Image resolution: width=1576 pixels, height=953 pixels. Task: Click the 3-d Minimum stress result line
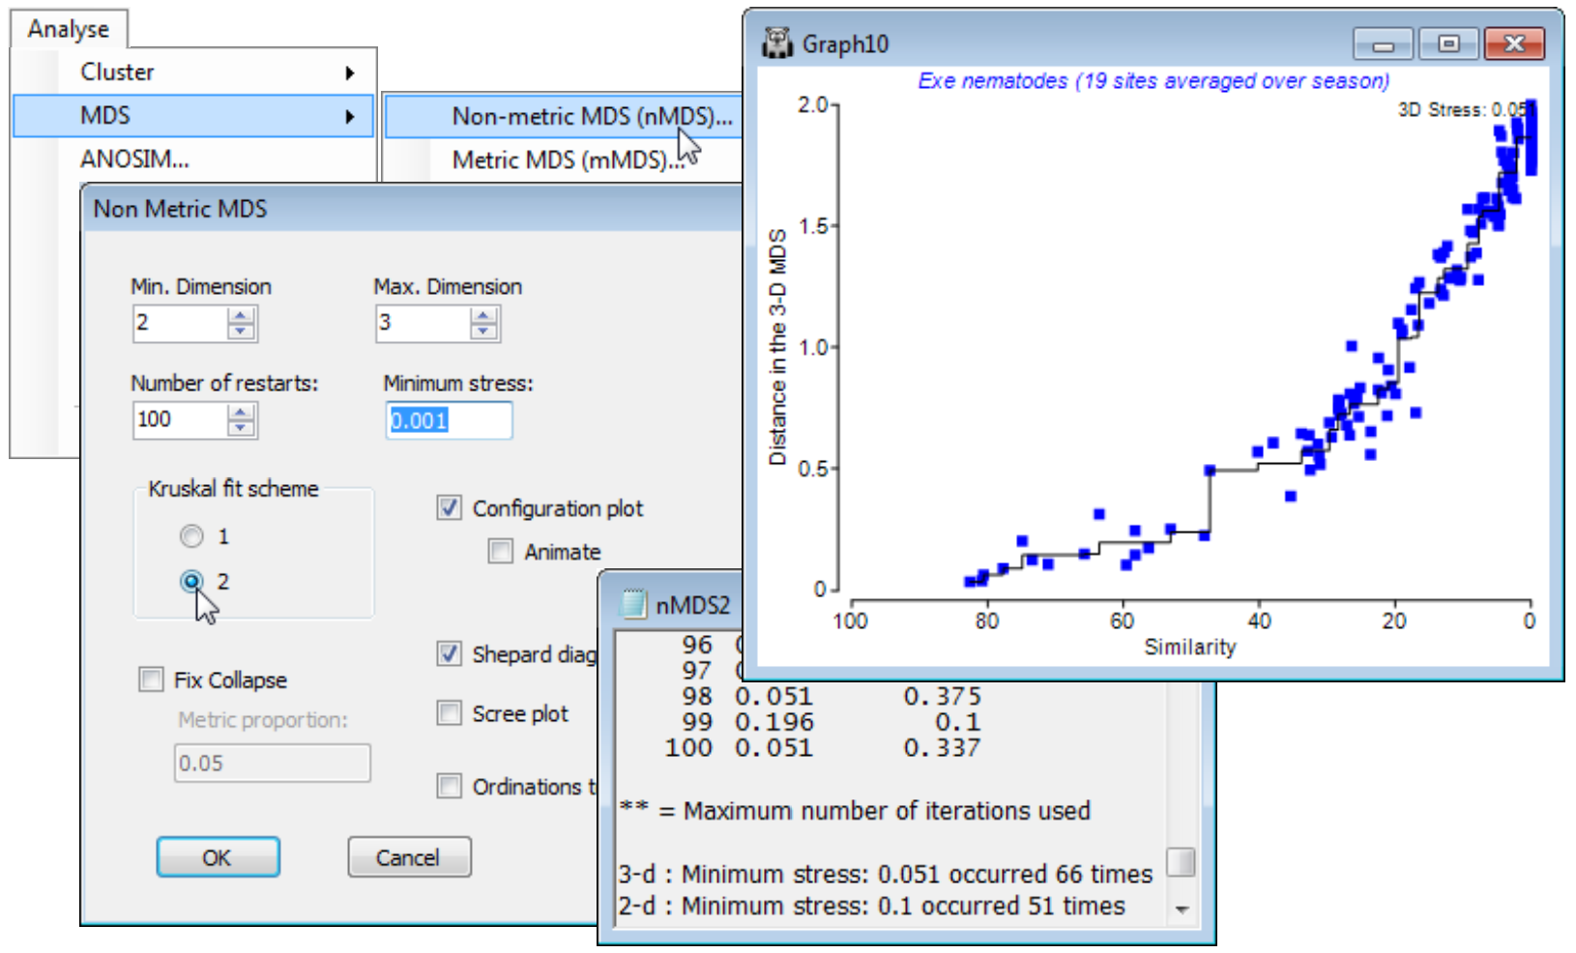pos(886,874)
